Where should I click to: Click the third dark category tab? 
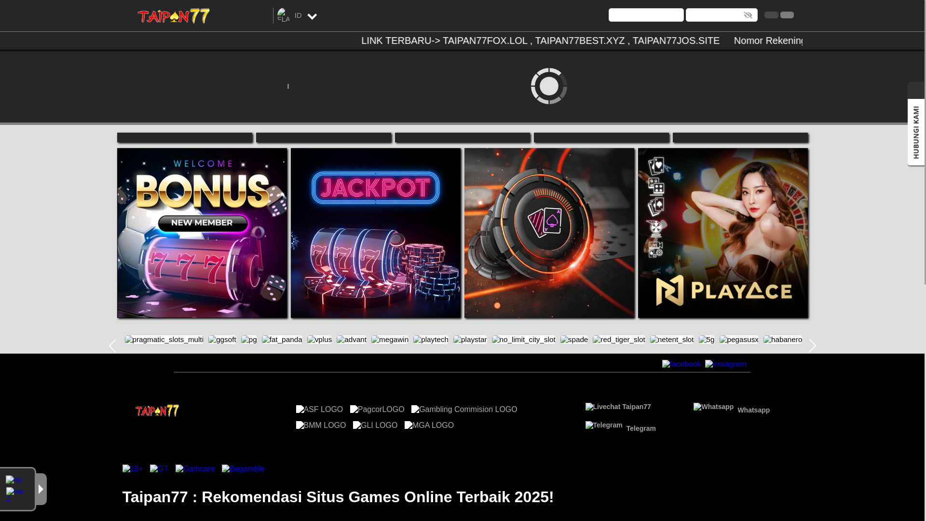pos(463,137)
